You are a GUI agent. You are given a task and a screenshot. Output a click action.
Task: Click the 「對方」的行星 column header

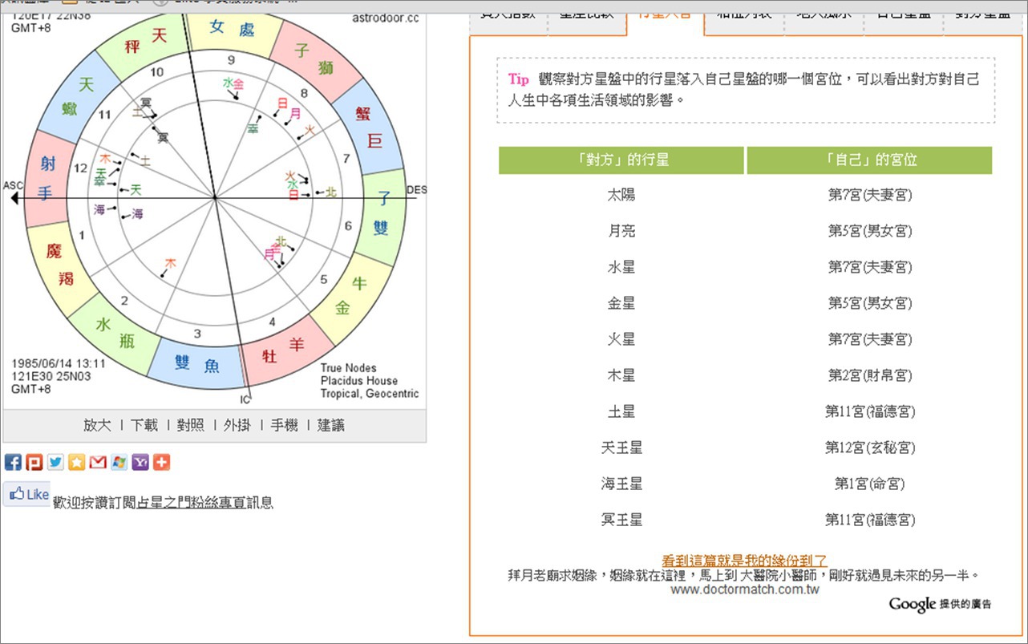point(621,160)
